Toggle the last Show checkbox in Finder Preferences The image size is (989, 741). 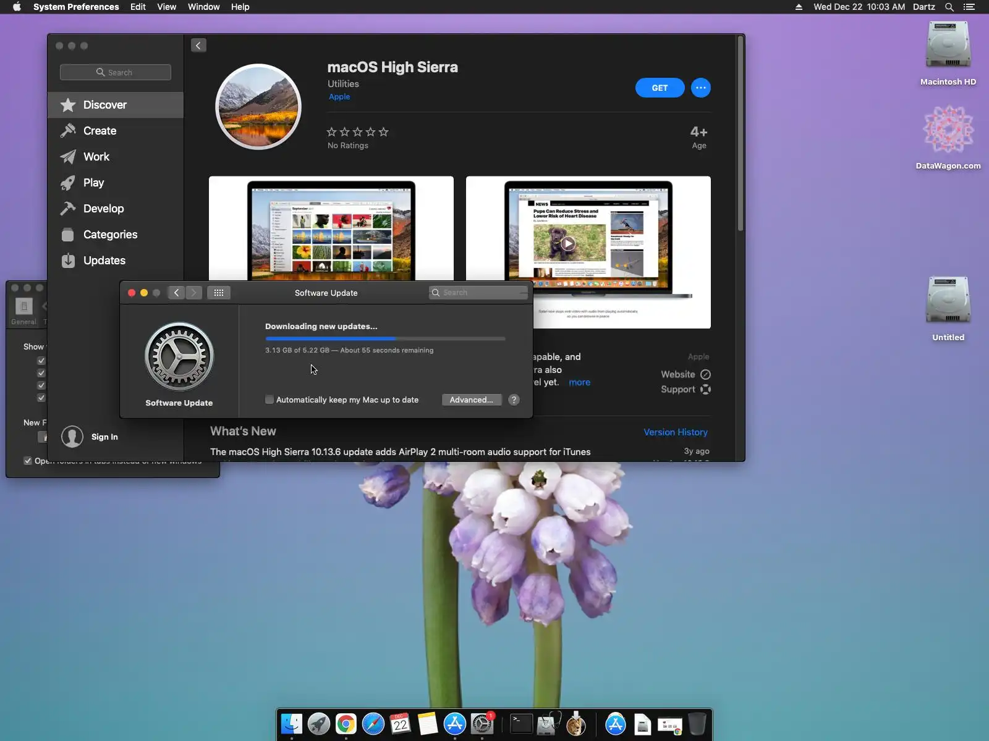(41, 398)
